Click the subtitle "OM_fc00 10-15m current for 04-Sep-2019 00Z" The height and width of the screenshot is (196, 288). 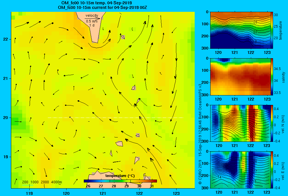102,7
